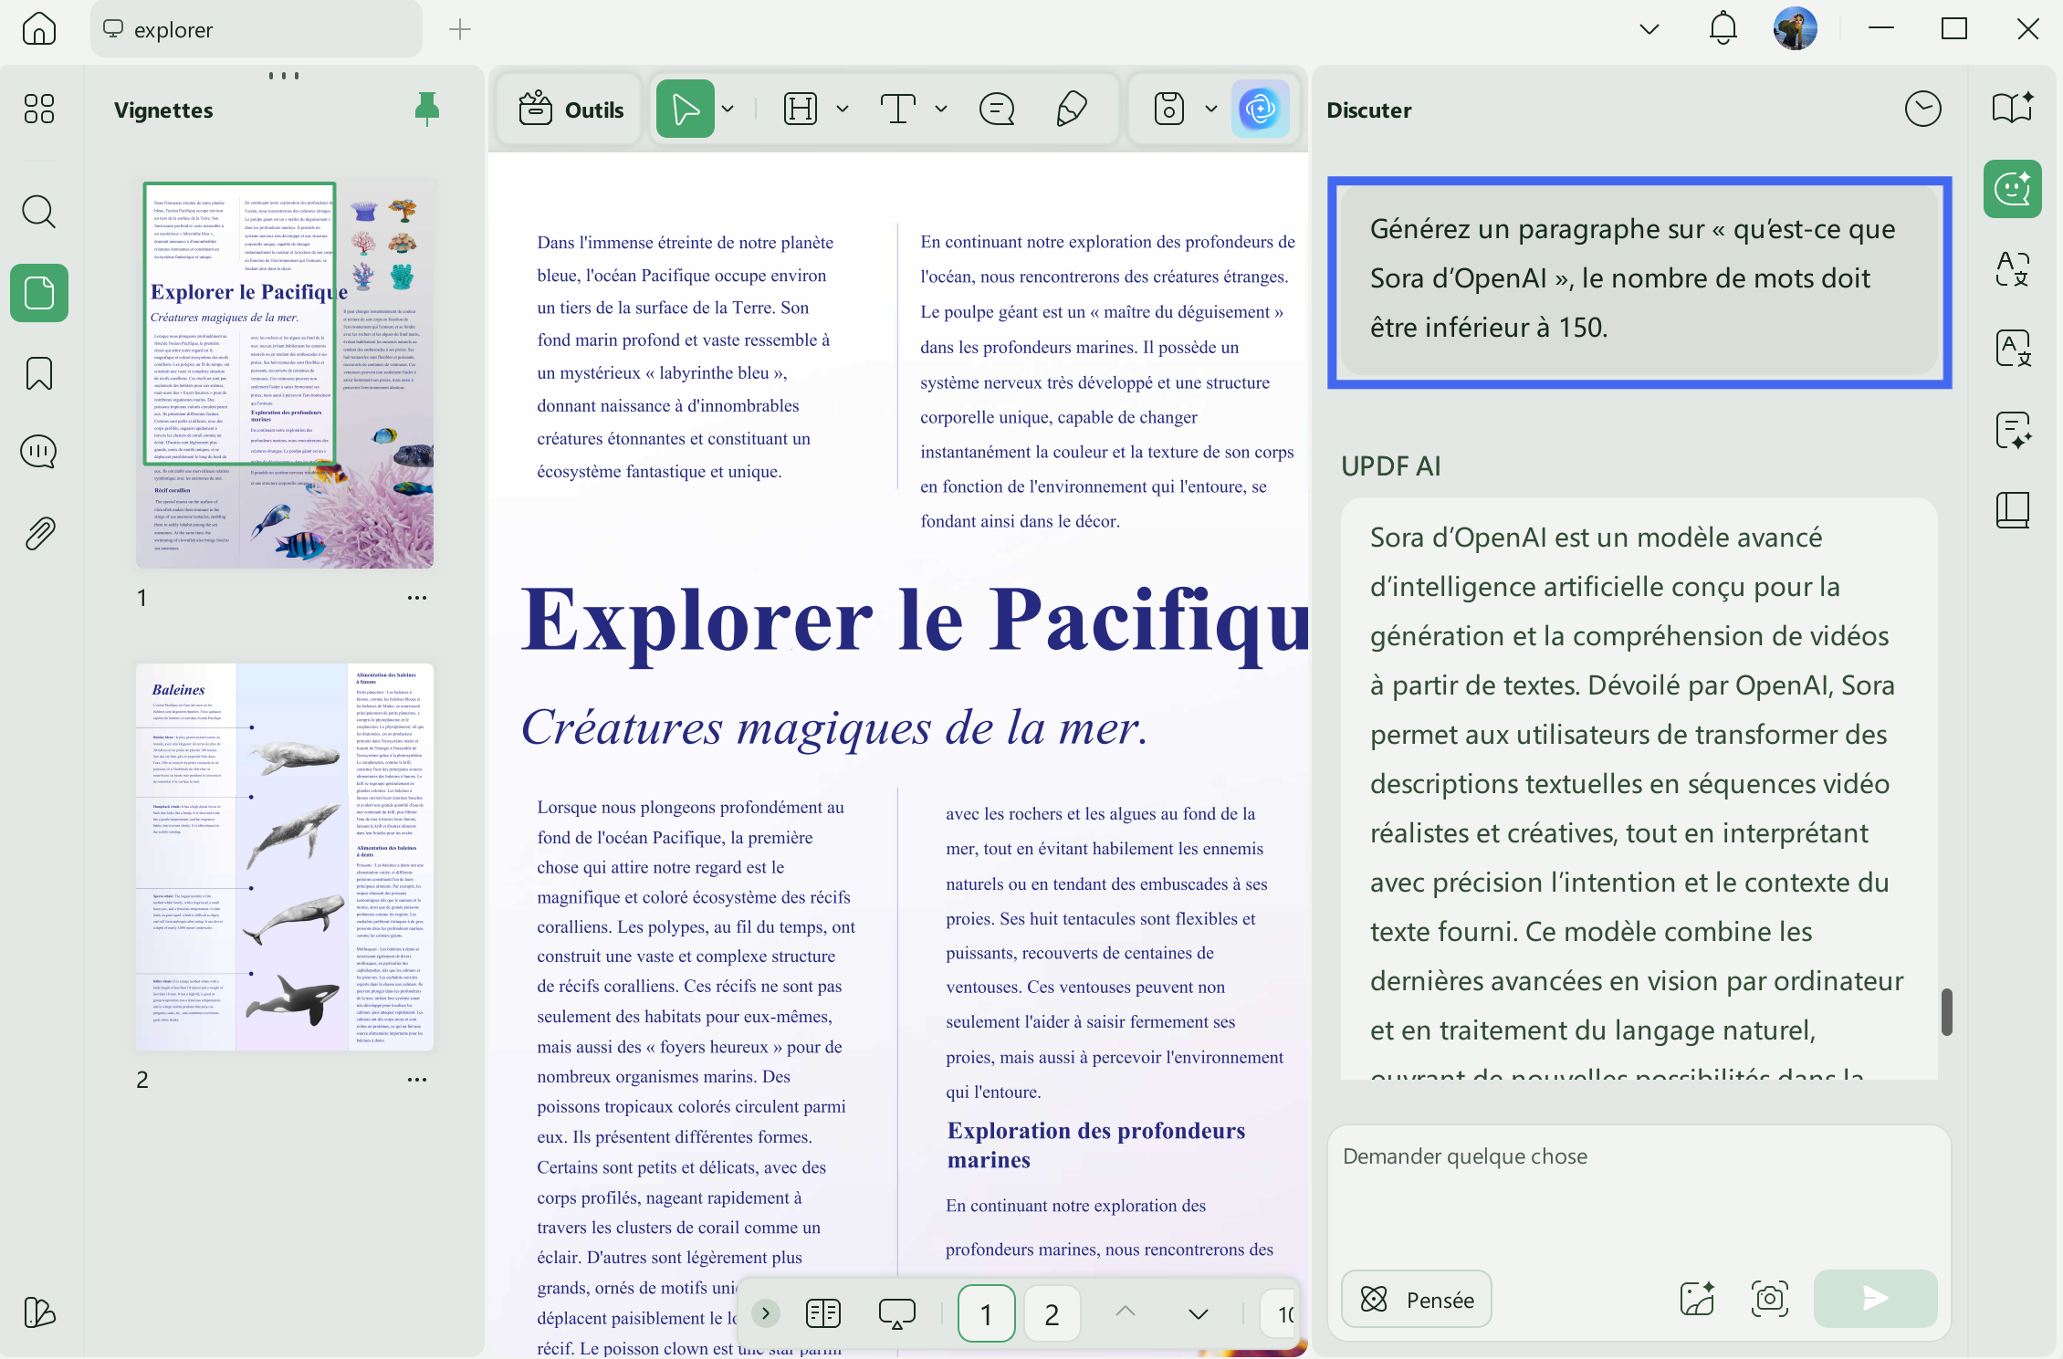Click the drag handle above Vignettes

(284, 76)
